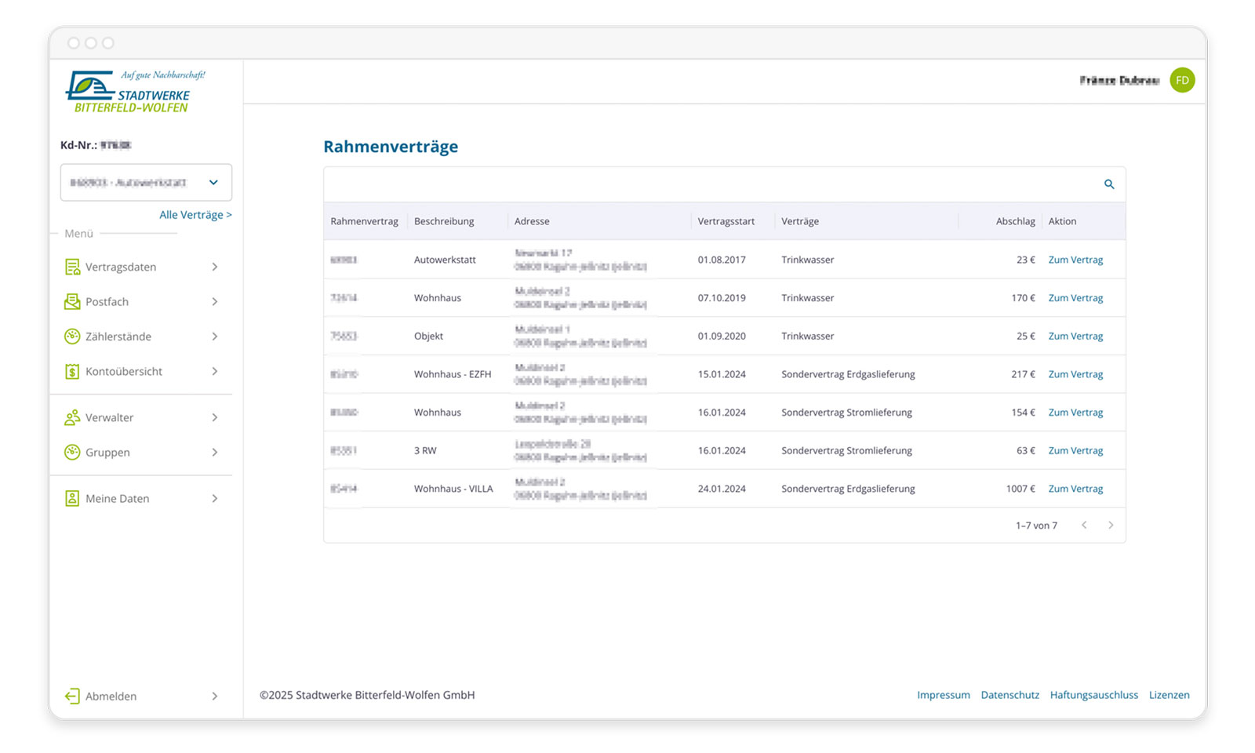Open the green FD user avatar

pos(1182,81)
